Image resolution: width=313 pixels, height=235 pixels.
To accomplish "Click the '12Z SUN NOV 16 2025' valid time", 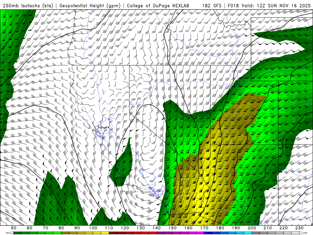I will (284, 5).
